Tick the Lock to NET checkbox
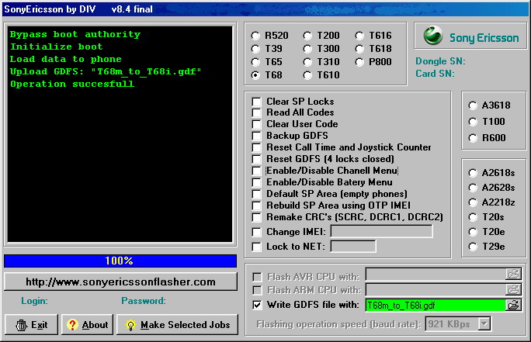The width and height of the screenshot is (531, 342). click(x=257, y=247)
